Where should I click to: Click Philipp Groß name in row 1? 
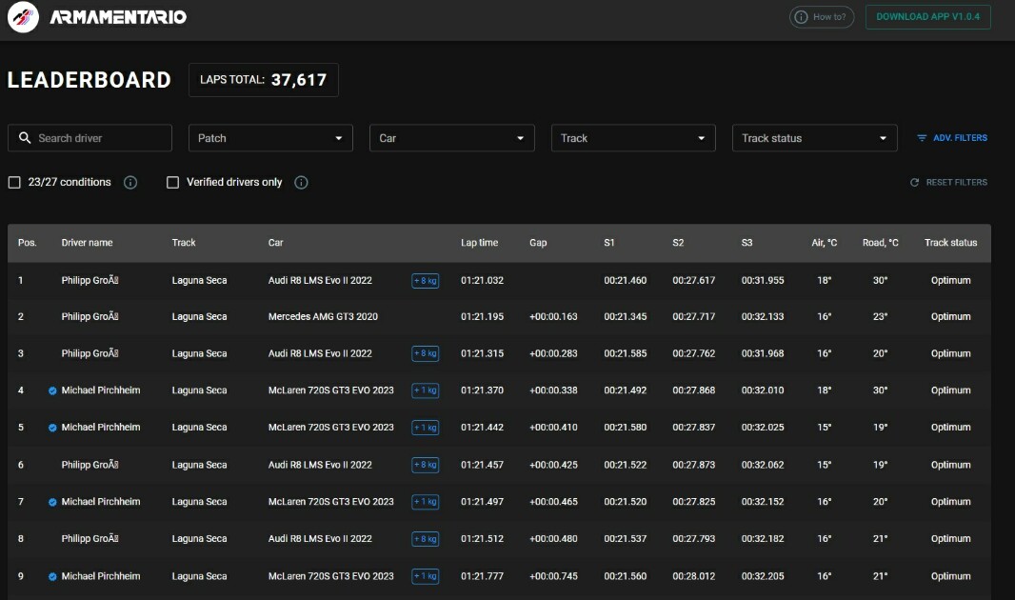pos(90,281)
